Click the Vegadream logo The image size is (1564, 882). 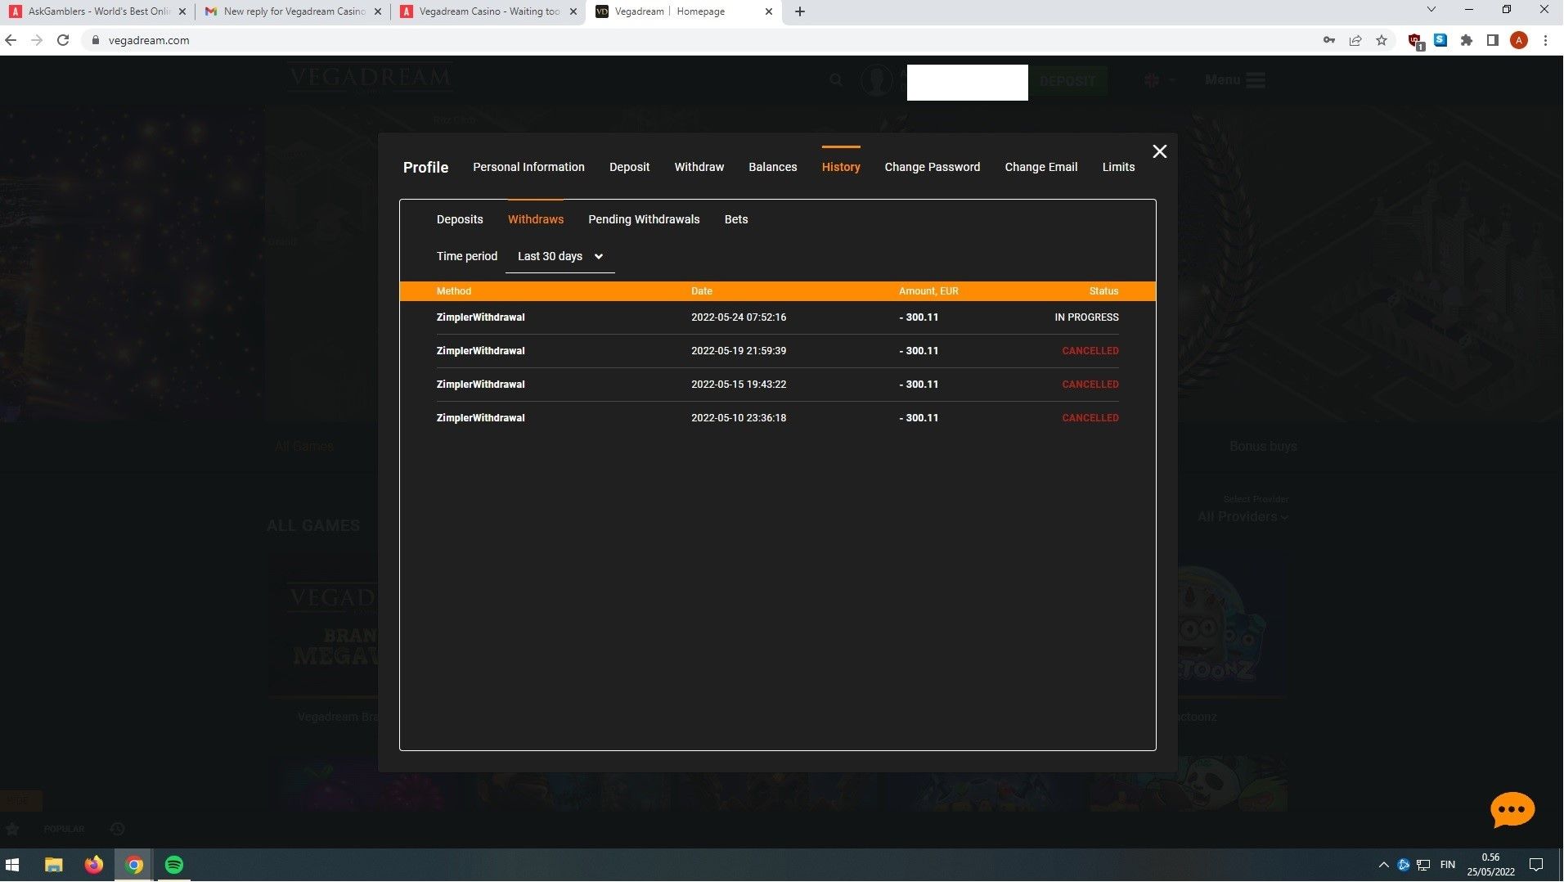click(x=370, y=79)
